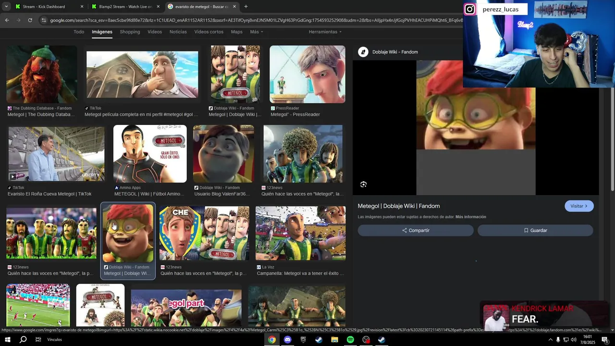Click the Google Lens icon on preview image

(x=363, y=184)
